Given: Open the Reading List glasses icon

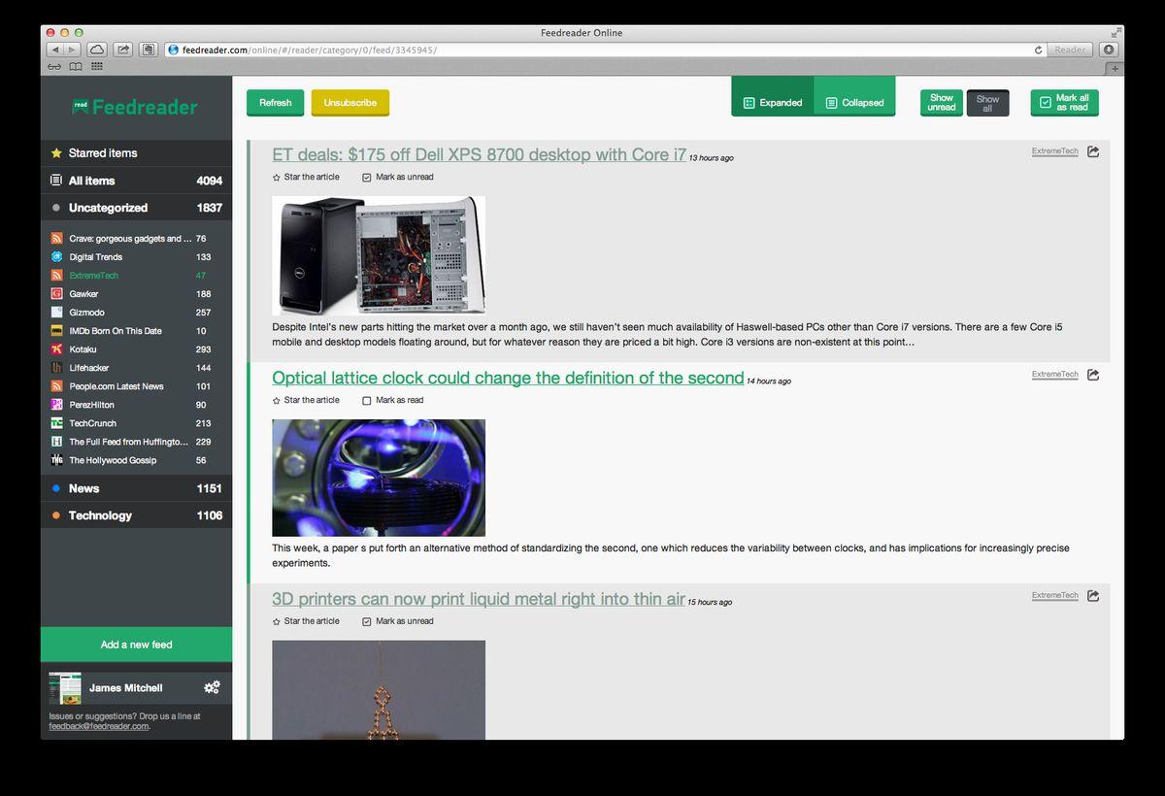Looking at the screenshot, I should (x=54, y=67).
